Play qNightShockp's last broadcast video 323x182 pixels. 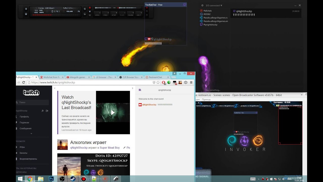pyautogui.click(x=113, y=112)
